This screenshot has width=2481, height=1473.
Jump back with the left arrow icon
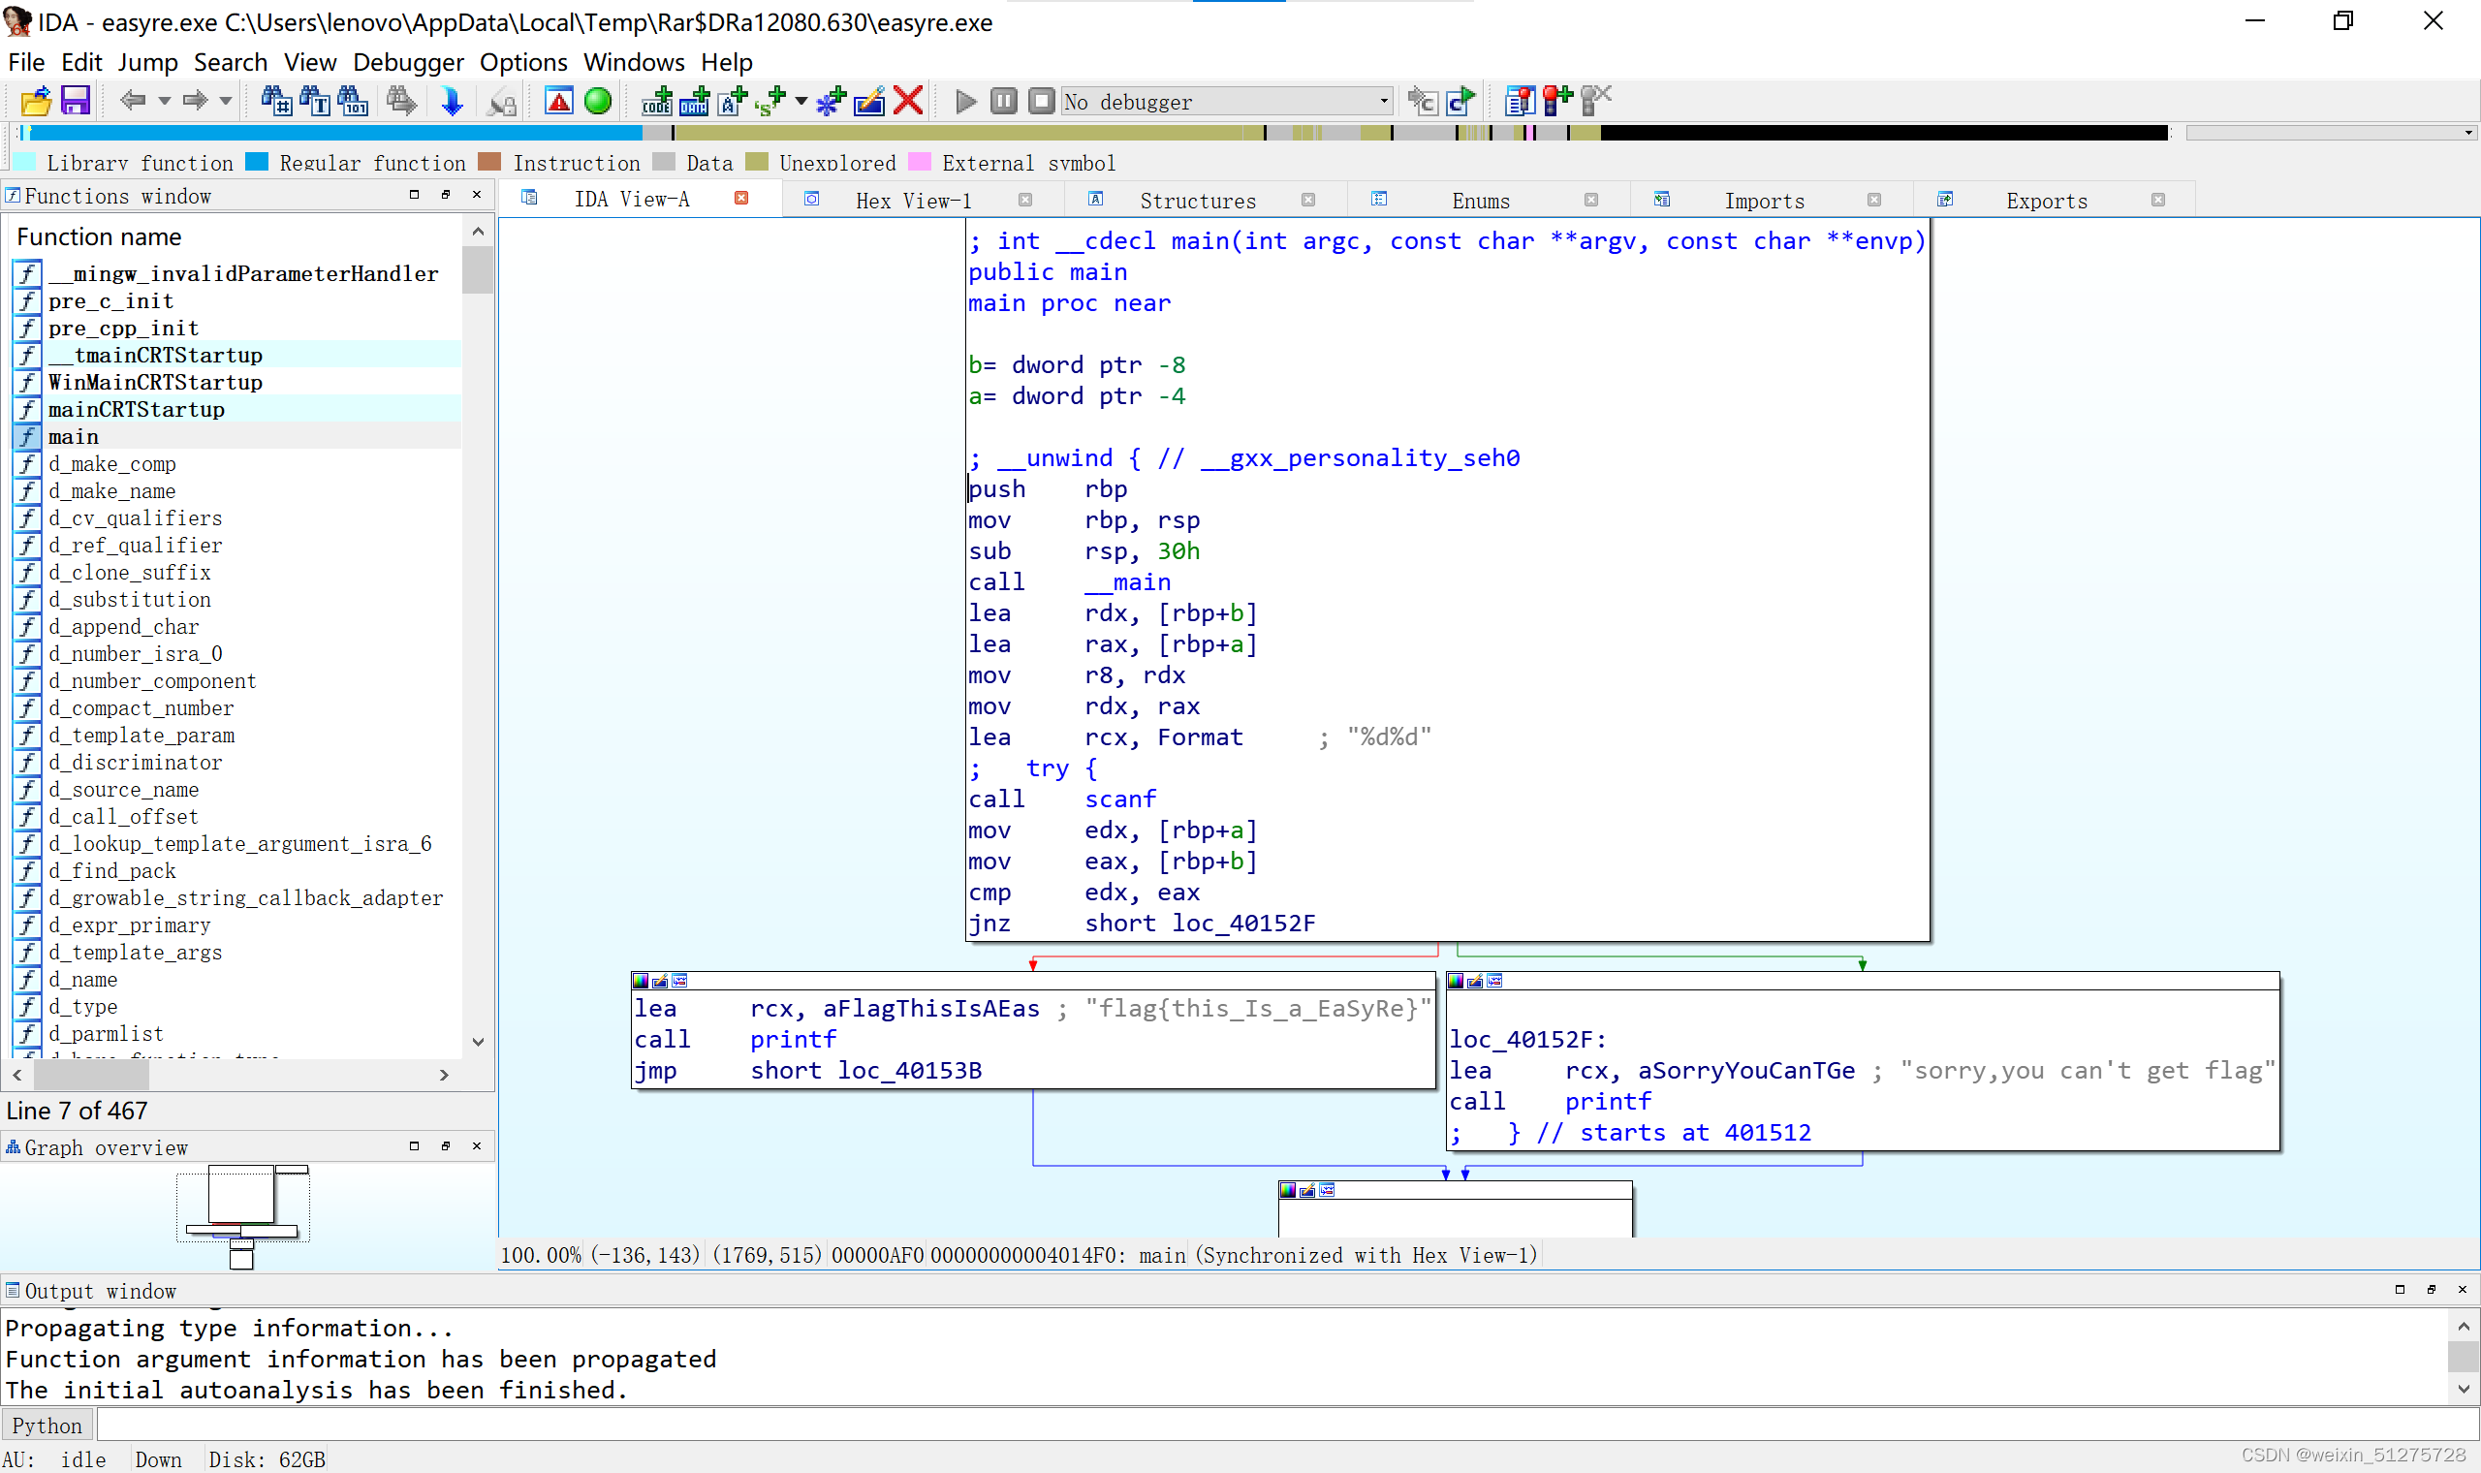(x=132, y=100)
